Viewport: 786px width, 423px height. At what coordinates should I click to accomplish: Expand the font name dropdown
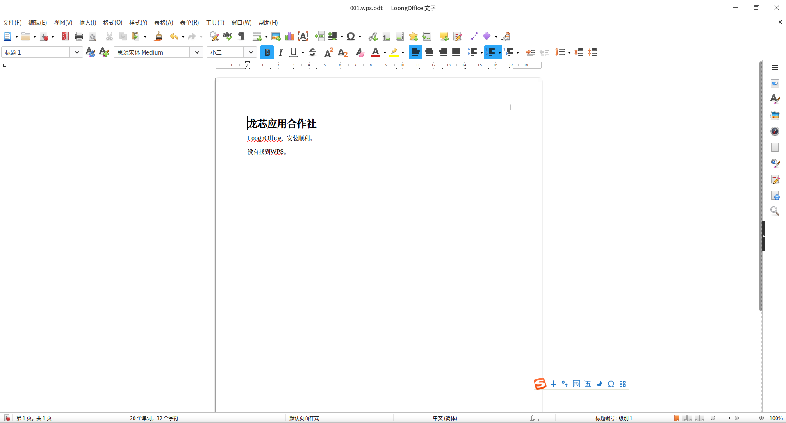(x=197, y=52)
